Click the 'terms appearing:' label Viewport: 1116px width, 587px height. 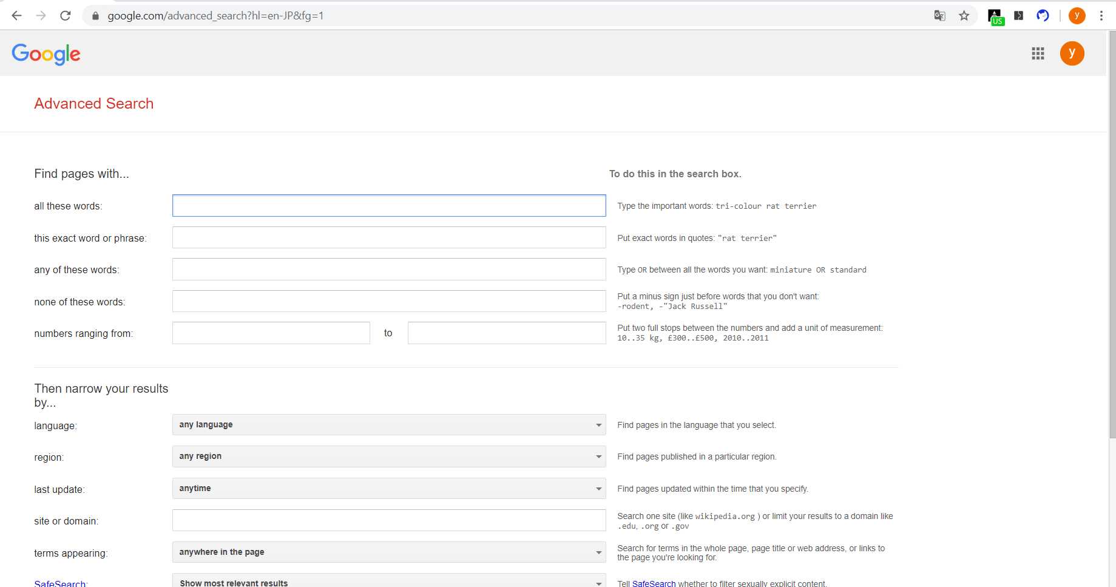pos(71,553)
